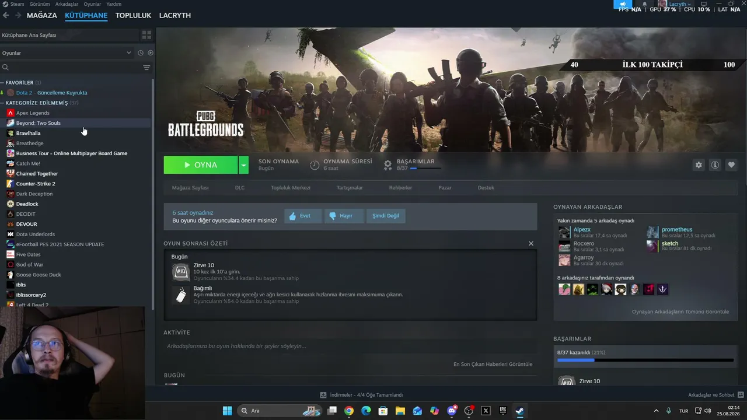Open the Arkadaşlar menu

coord(67,4)
